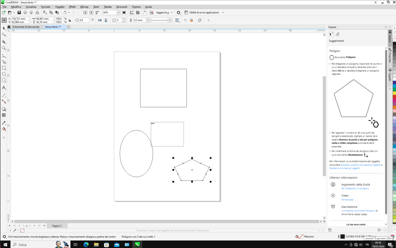The height and width of the screenshot is (248, 396).
Task: Create a new document
Action: [4, 12]
